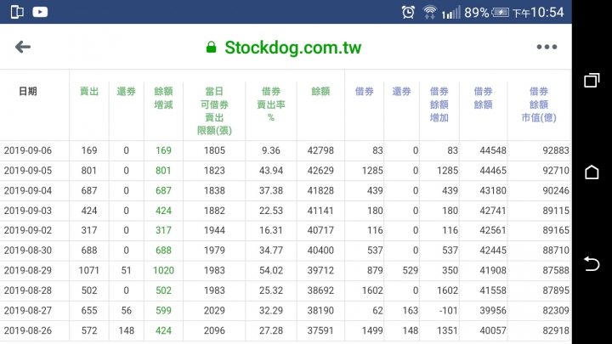Tap the split-screen icon in status bar

pos(17,12)
